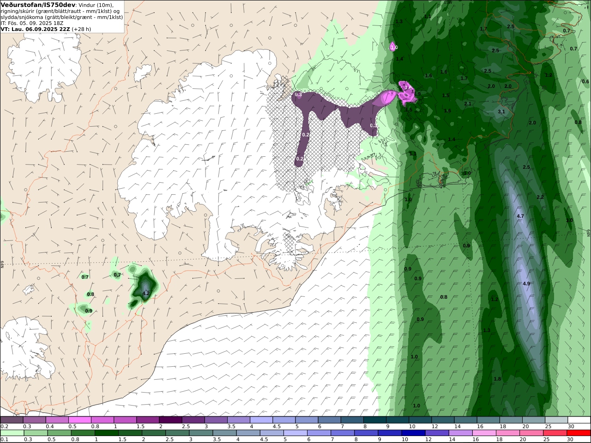Pick the red 30 swatch in the rain scale
Image resolution: width=591 pixels, height=443 pixels.
(579, 433)
